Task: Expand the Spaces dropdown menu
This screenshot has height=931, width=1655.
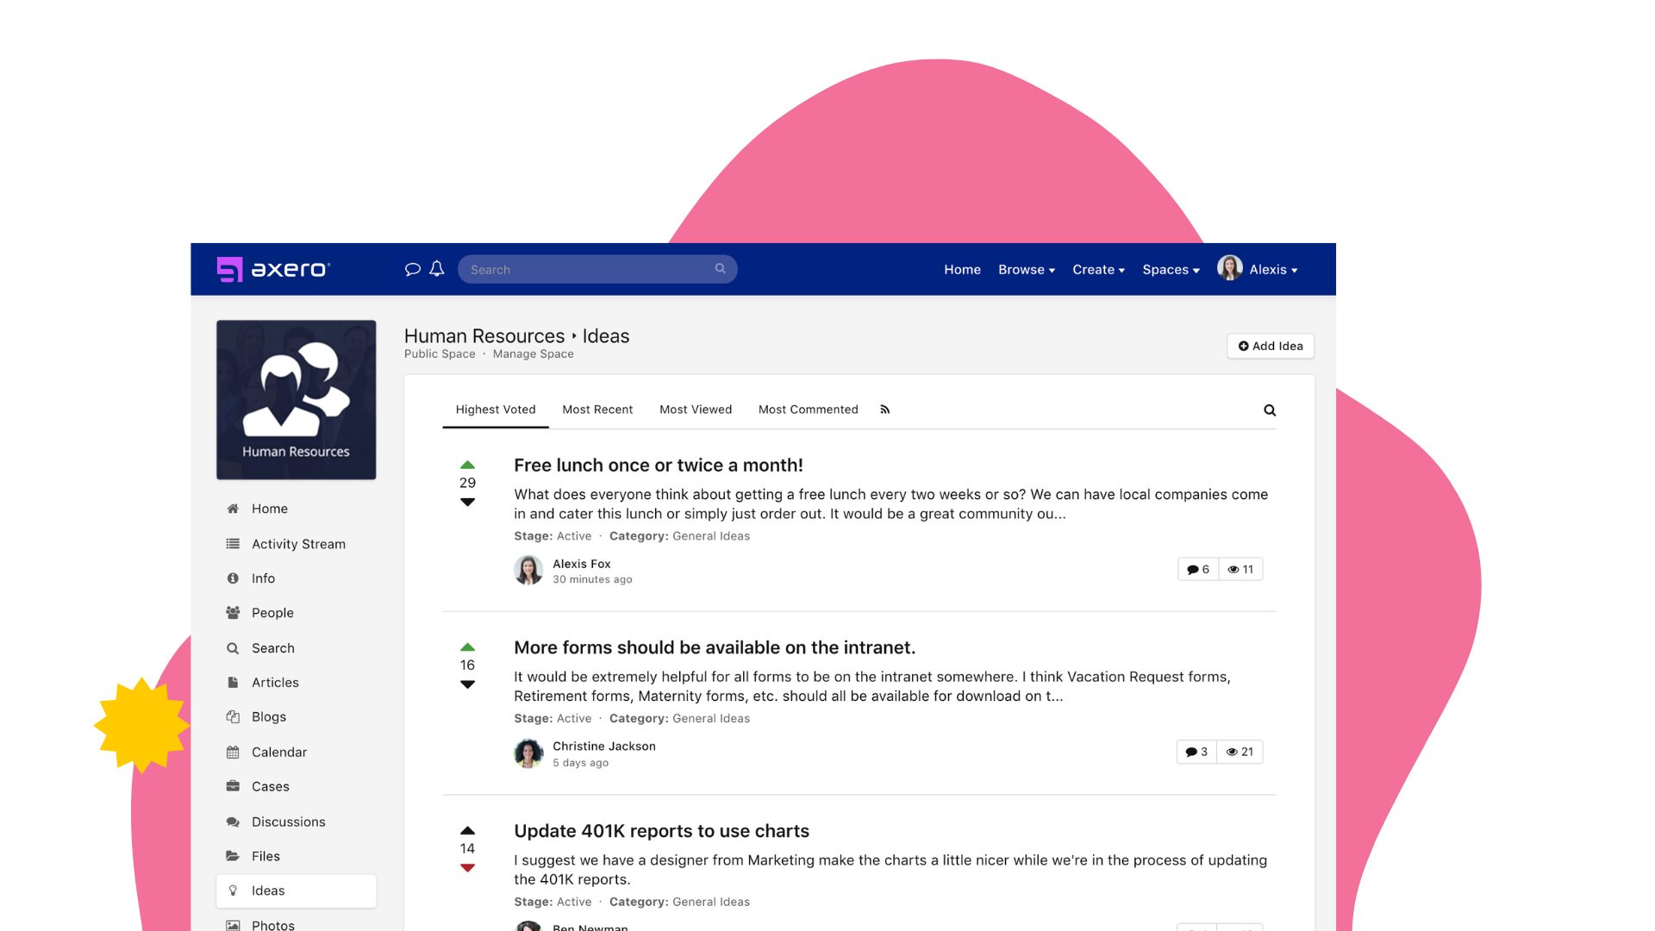Action: 1171,270
